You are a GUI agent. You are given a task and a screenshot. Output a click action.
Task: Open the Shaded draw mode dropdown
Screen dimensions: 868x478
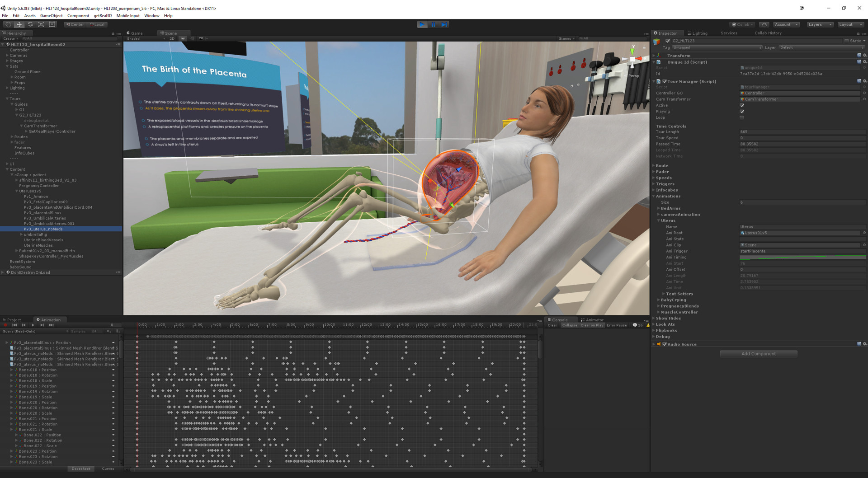[x=146, y=38]
